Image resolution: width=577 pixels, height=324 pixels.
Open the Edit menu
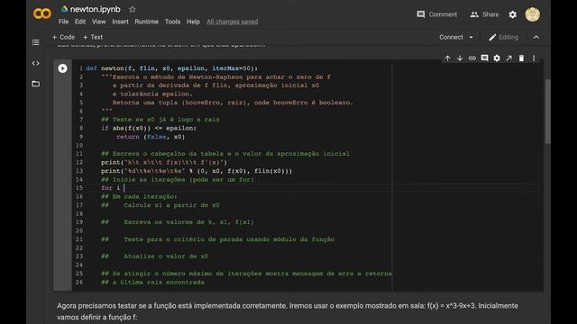click(x=80, y=22)
